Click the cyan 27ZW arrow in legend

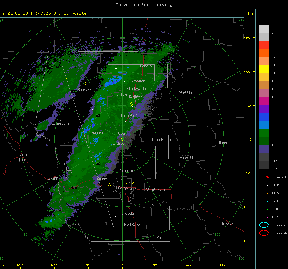(x=264, y=201)
